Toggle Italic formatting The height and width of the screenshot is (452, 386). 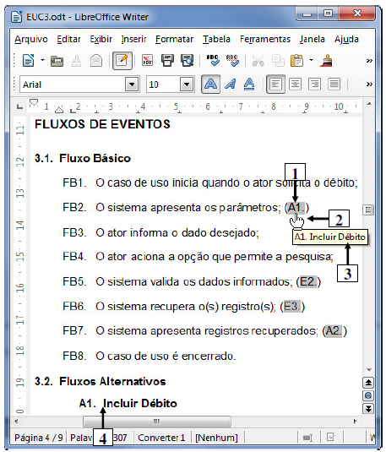[x=230, y=84]
